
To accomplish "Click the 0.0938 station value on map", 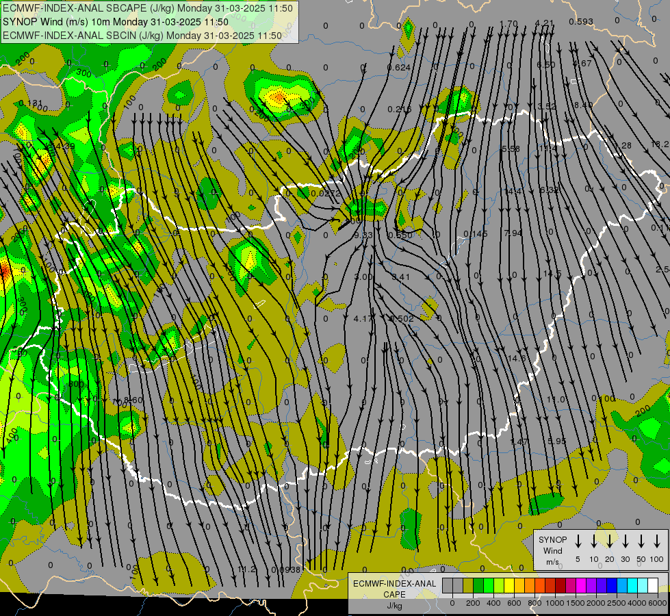I will coord(286,570).
